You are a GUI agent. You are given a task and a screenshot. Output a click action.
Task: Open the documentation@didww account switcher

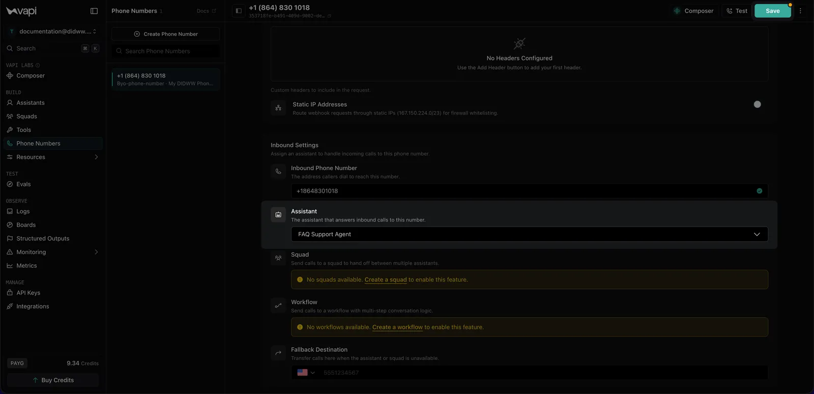click(53, 32)
